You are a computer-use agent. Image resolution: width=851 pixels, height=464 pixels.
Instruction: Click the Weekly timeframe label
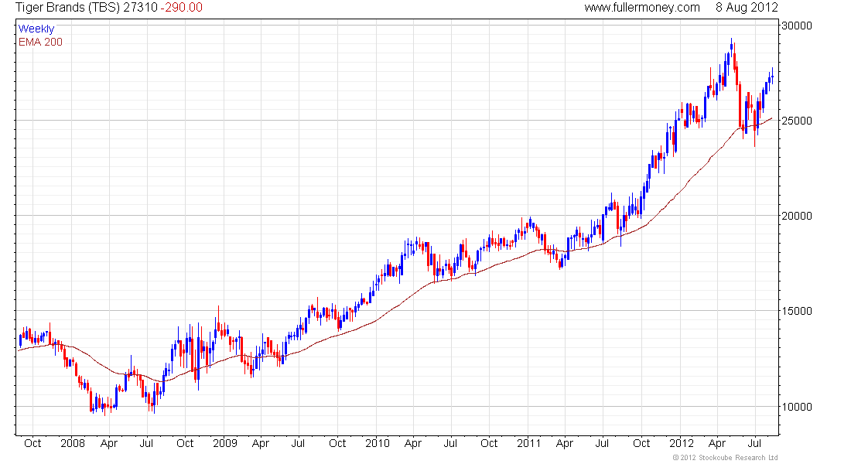tap(36, 29)
